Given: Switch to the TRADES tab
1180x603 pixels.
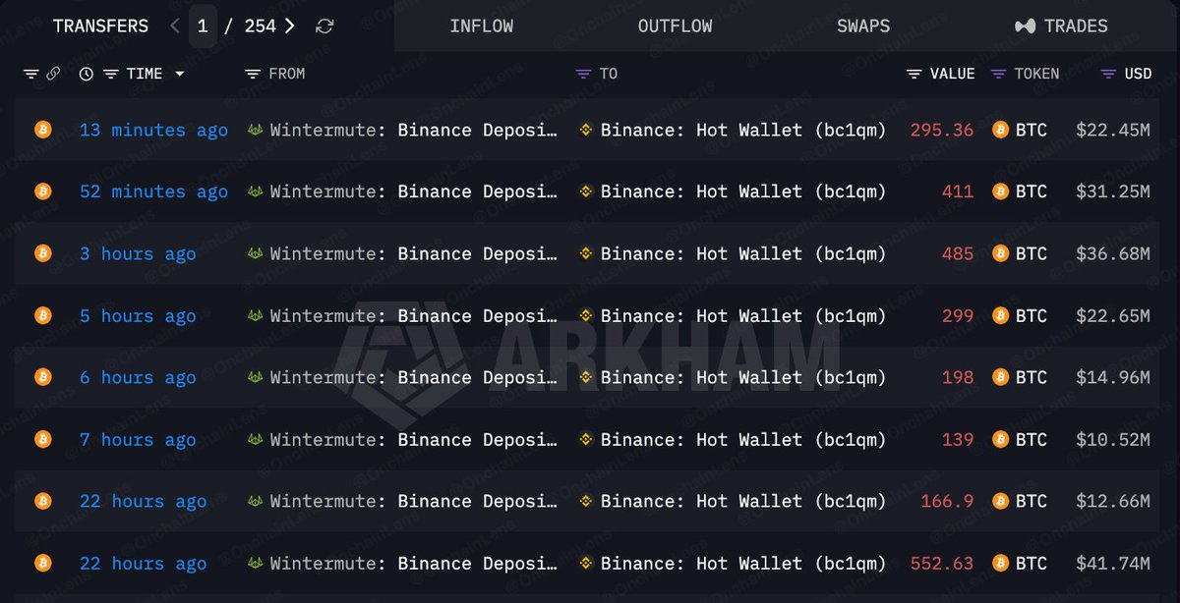Looking at the screenshot, I should [x=1061, y=27].
